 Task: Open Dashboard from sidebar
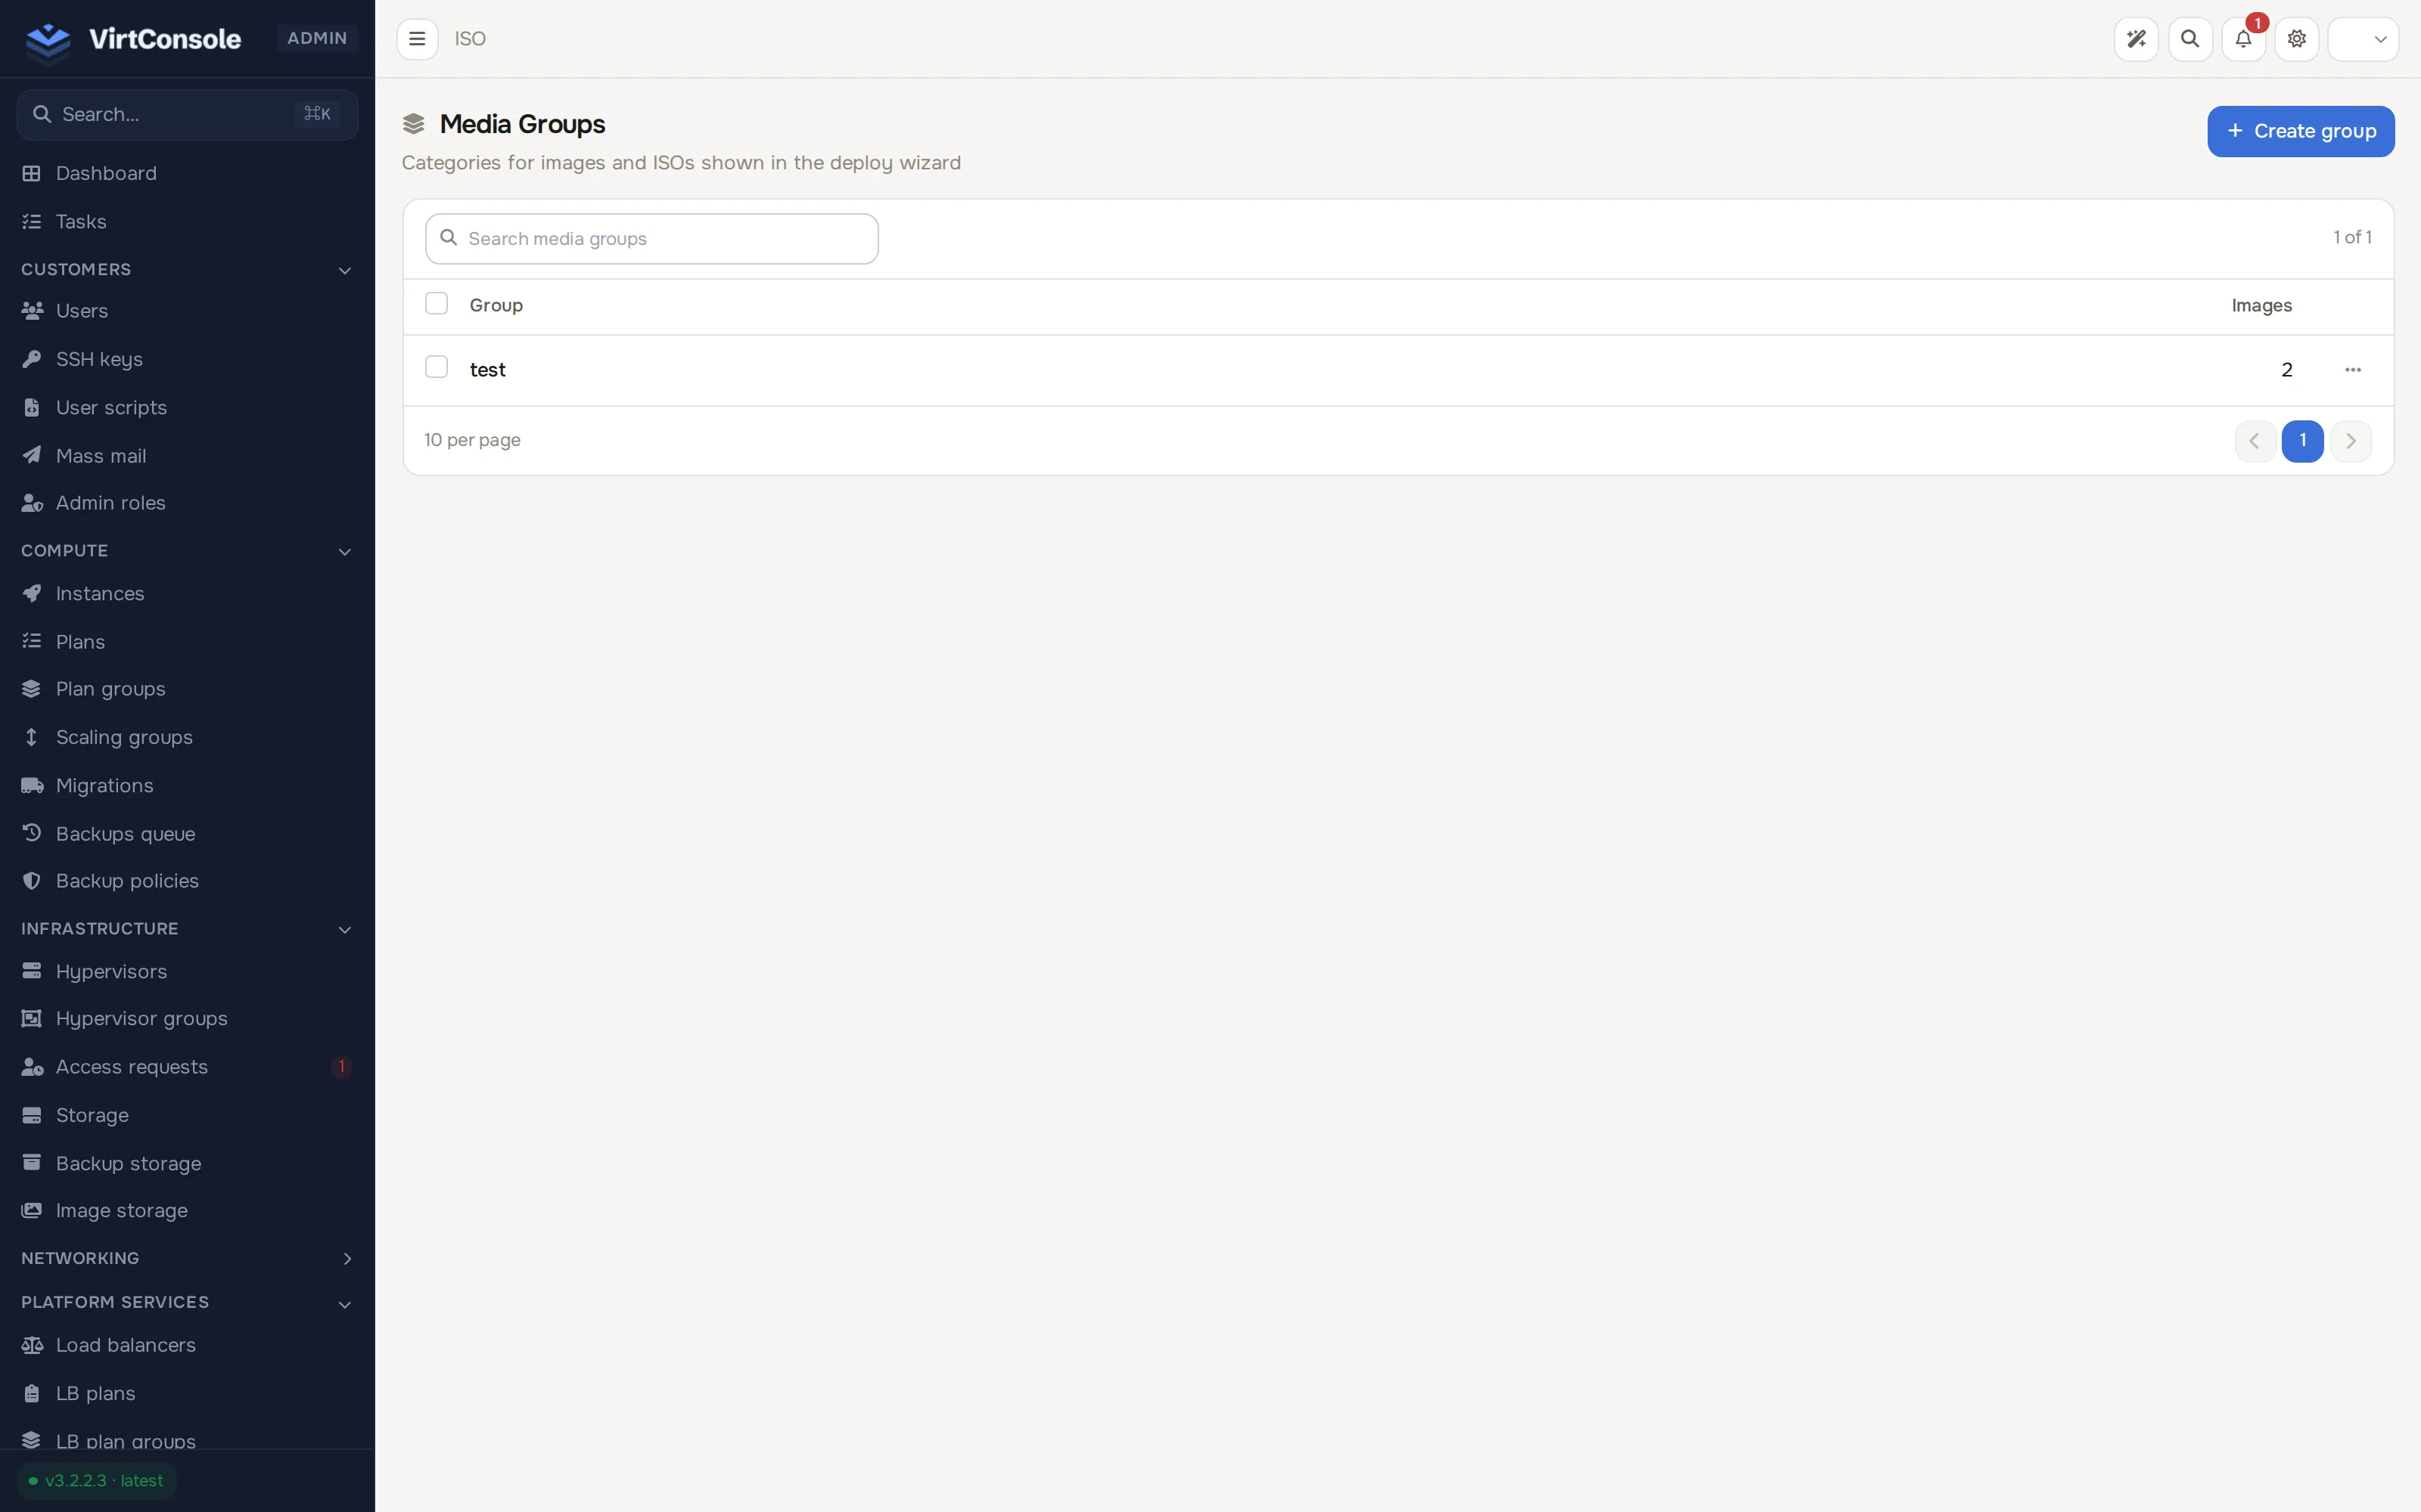pyautogui.click(x=187, y=173)
